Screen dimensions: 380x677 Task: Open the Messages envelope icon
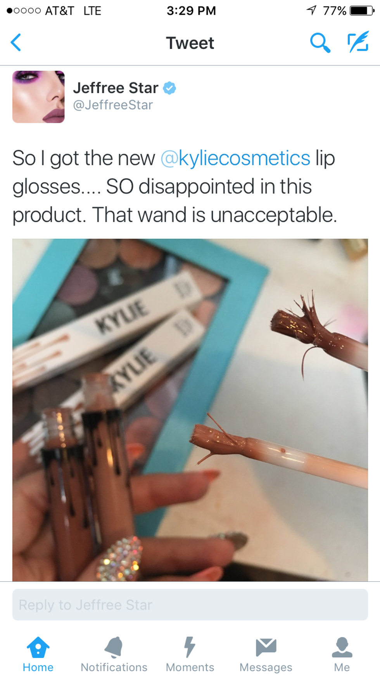point(266,647)
